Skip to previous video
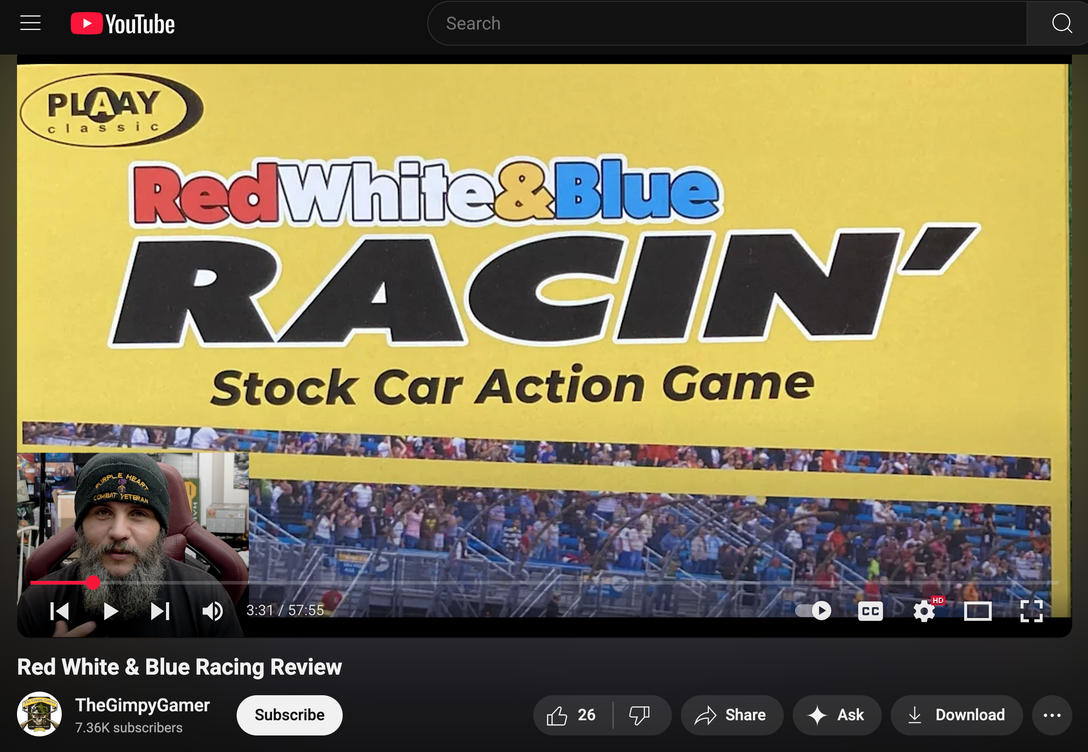This screenshot has height=752, width=1088. (x=60, y=611)
